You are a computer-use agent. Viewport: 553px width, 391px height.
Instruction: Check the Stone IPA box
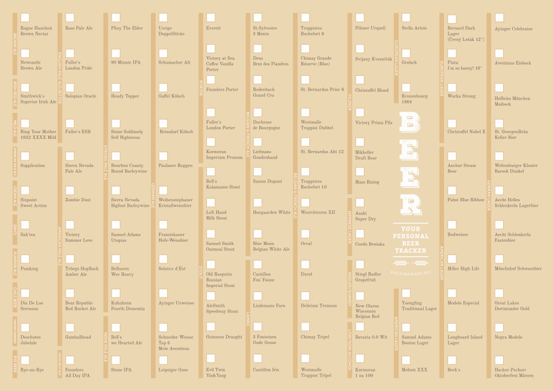(116, 360)
